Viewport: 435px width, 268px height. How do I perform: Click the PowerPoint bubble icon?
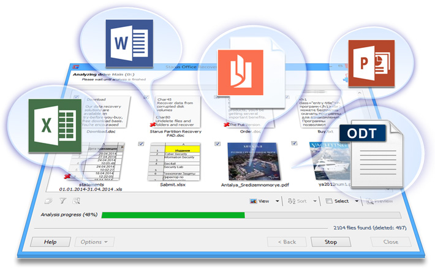point(371,63)
